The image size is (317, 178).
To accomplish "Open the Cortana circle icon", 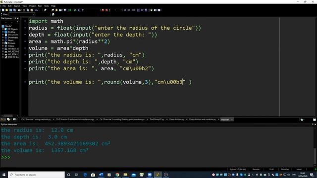I will (x=68, y=175).
